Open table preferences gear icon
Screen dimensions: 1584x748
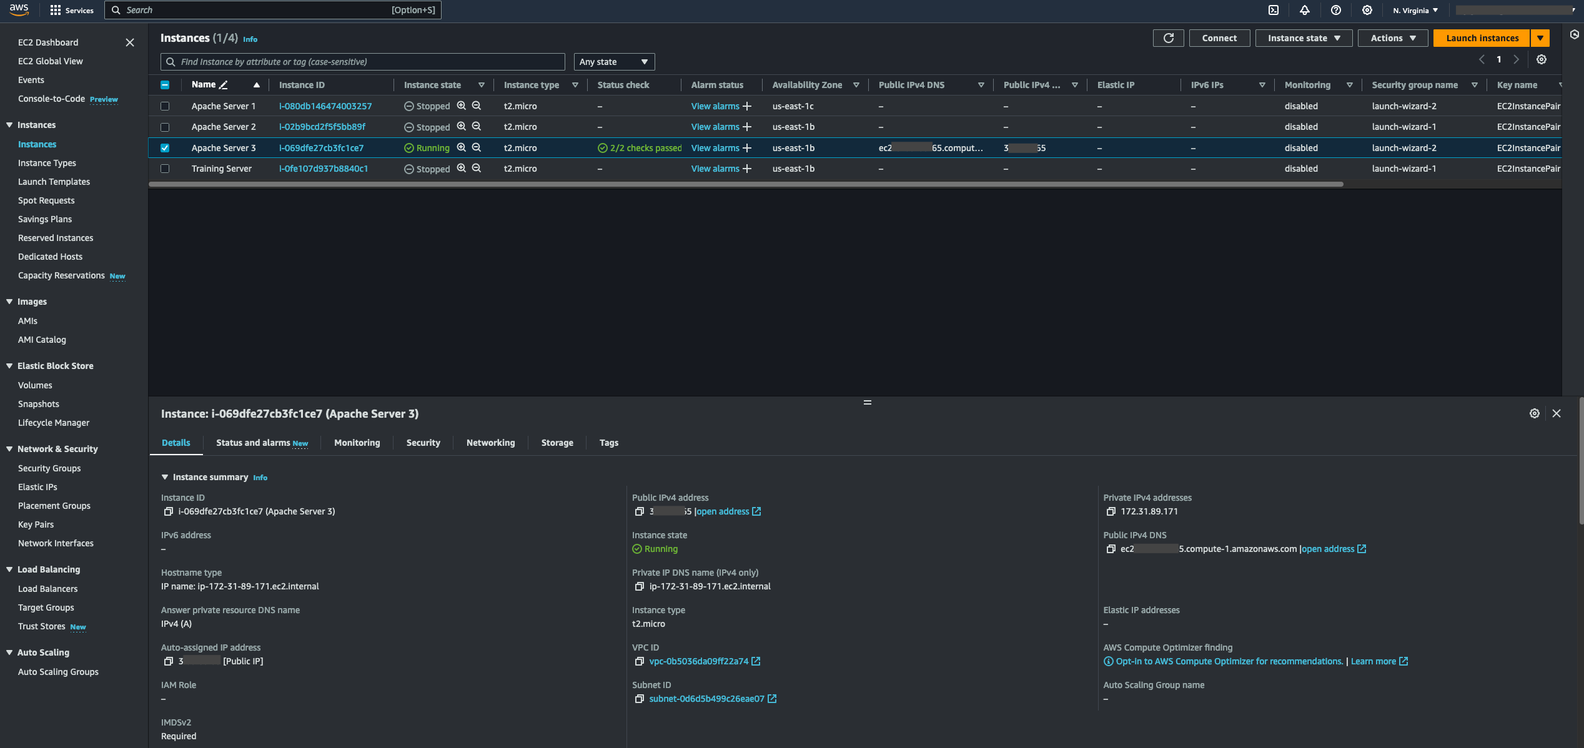coord(1542,60)
